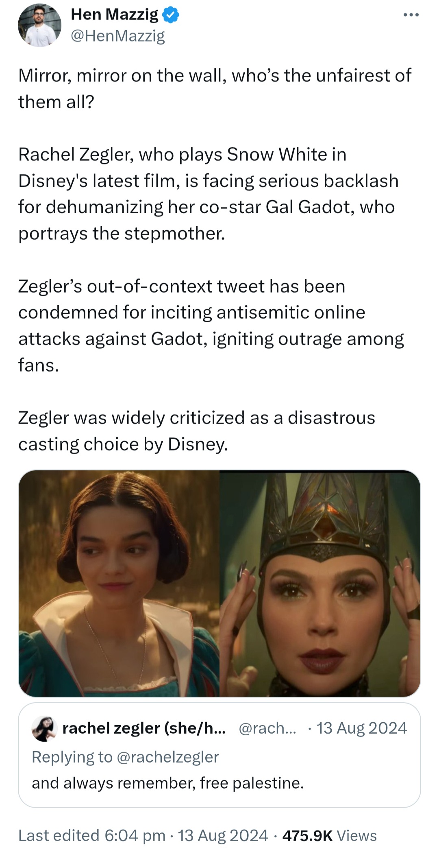Open the quoted 'free palestine' tweet text
Screen dimensions: 439x848
(168, 783)
